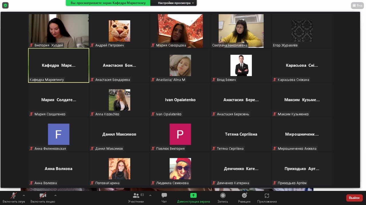Click muted mic icon beside Людмила Семенова
366x205 pixels.
tap(153, 183)
